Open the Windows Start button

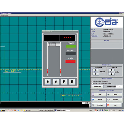(3, 110)
